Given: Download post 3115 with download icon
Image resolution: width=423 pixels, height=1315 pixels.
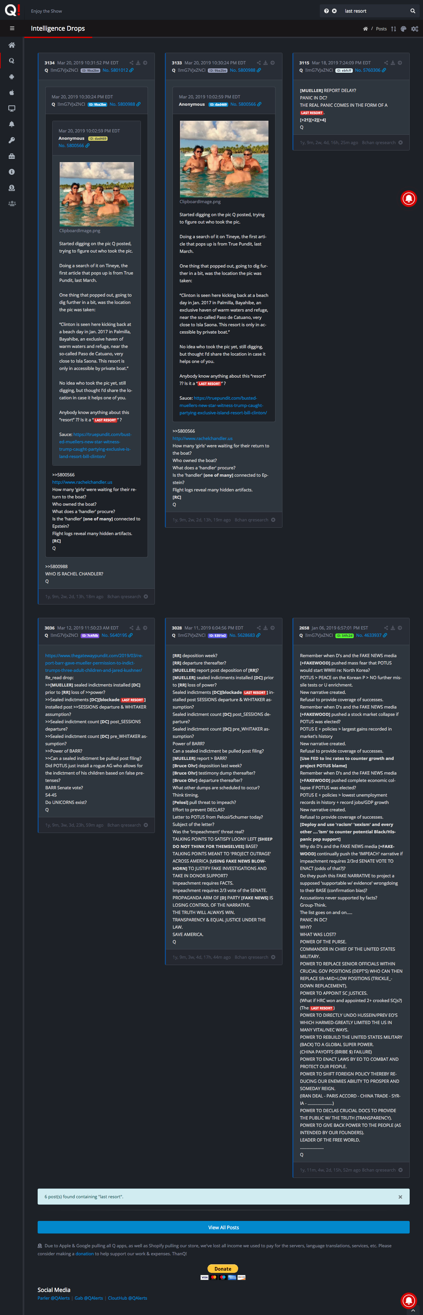Looking at the screenshot, I should point(393,63).
